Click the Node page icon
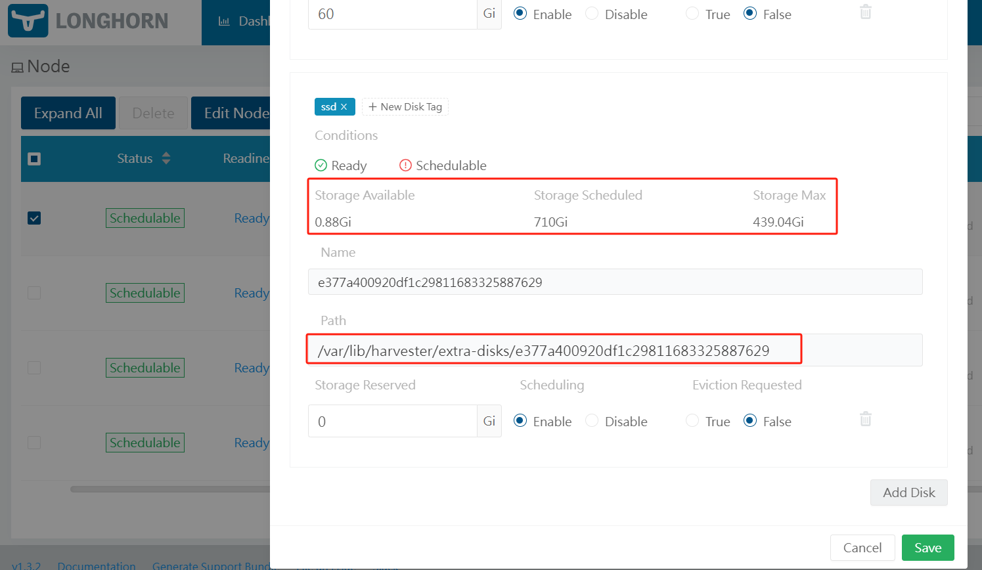Image resolution: width=982 pixels, height=570 pixels. 18,66
